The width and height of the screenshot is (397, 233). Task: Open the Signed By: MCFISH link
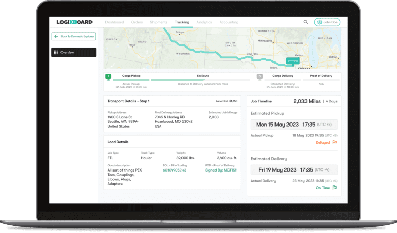(221, 170)
